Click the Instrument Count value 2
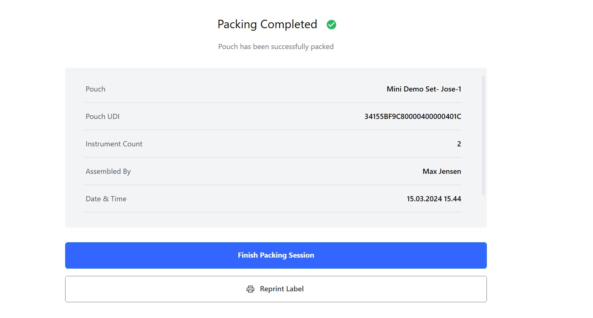This screenshot has width=593, height=318. coord(459,144)
